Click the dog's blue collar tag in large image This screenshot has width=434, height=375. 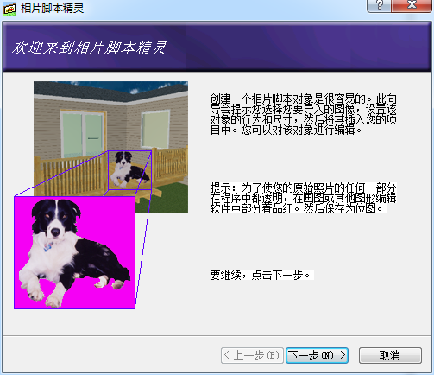tap(48, 246)
